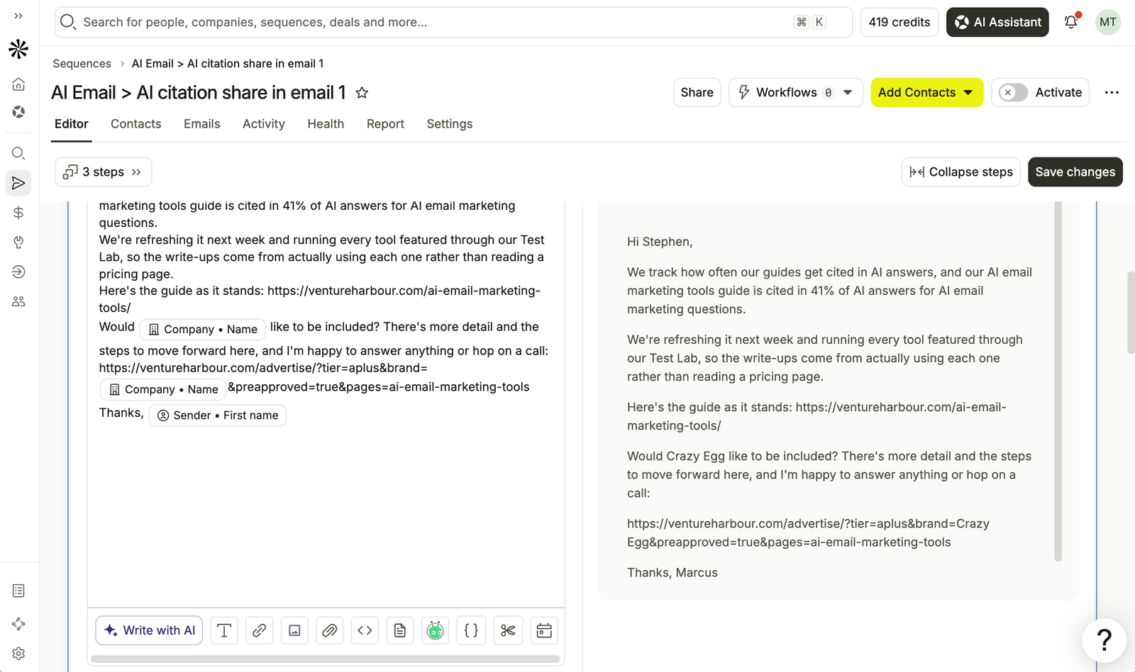Screen dimensions: 1135x672
Task: Click the editor horizontal scrollbar
Action: [326, 659]
